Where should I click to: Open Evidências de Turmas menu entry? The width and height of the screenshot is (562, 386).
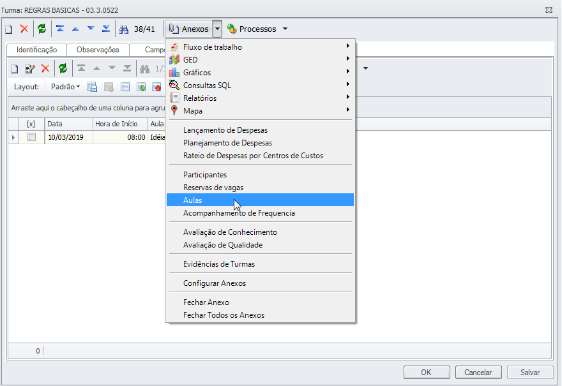(x=260, y=264)
